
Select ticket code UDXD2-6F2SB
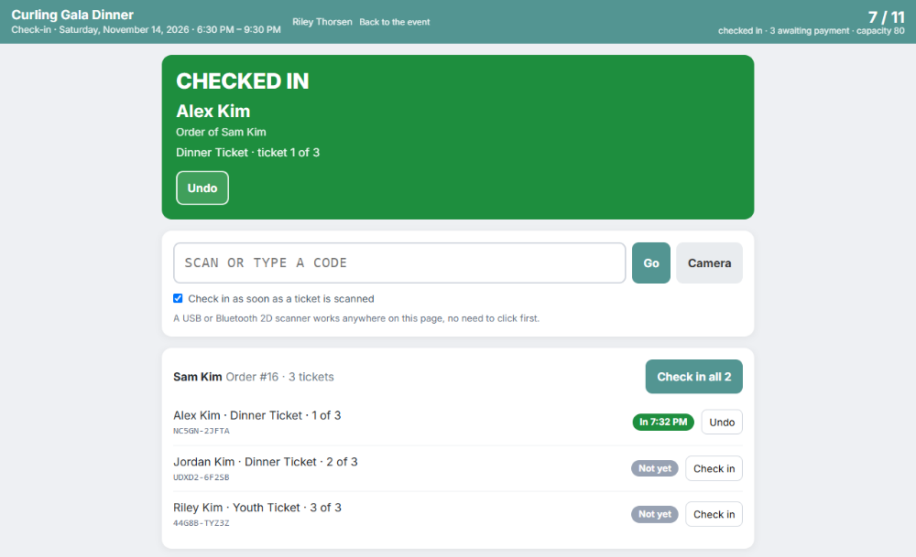click(202, 477)
